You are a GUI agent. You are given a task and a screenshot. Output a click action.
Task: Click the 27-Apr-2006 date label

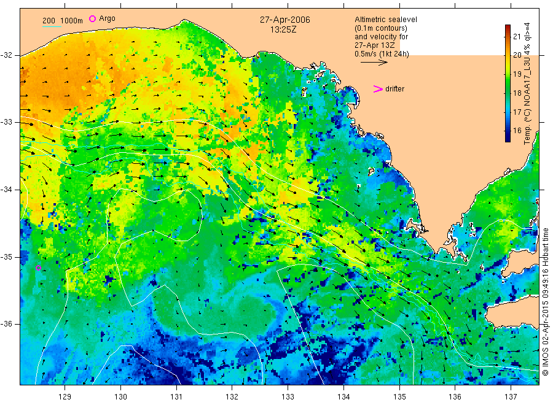tap(285, 20)
